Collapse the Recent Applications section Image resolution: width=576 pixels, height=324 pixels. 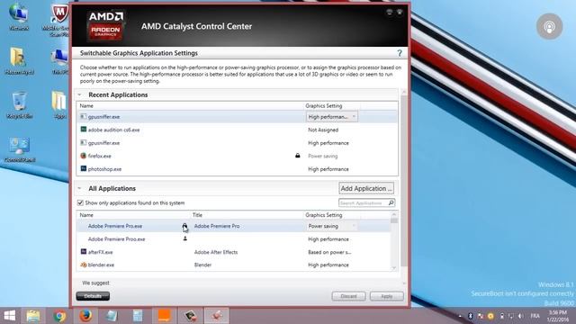click(79, 94)
